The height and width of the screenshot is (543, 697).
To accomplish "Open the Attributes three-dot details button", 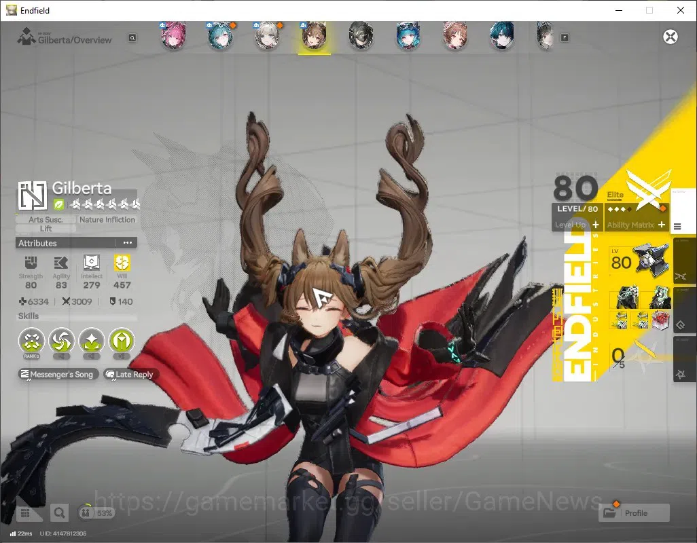I will pyautogui.click(x=128, y=243).
